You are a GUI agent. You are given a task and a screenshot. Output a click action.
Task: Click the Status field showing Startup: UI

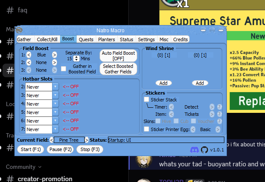[166, 140]
